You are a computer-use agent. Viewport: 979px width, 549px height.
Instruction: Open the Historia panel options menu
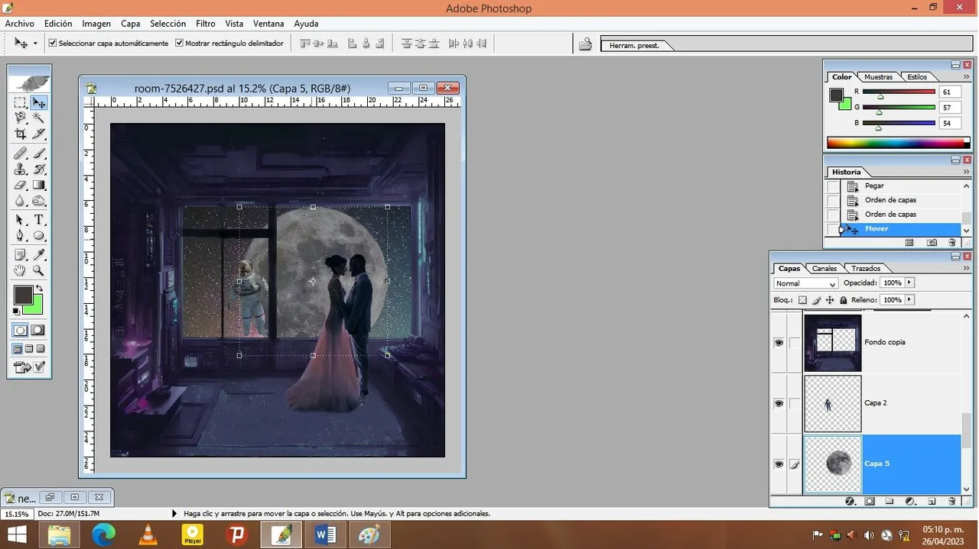pos(967,172)
